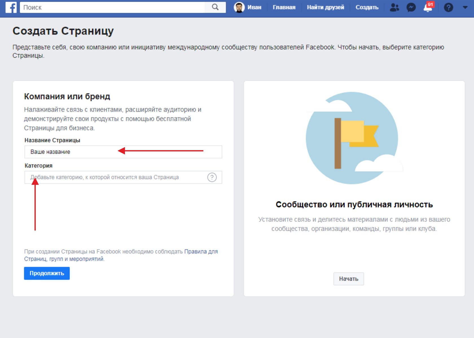Open the Создать menu item
Image resolution: width=474 pixels, height=338 pixels.
tap(367, 7)
